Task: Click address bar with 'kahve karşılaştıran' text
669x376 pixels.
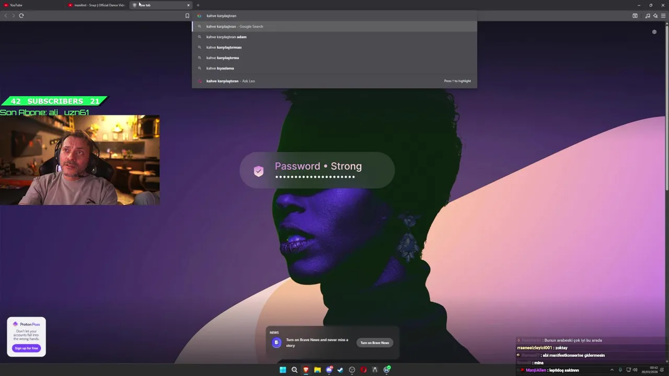Action: tap(334, 16)
